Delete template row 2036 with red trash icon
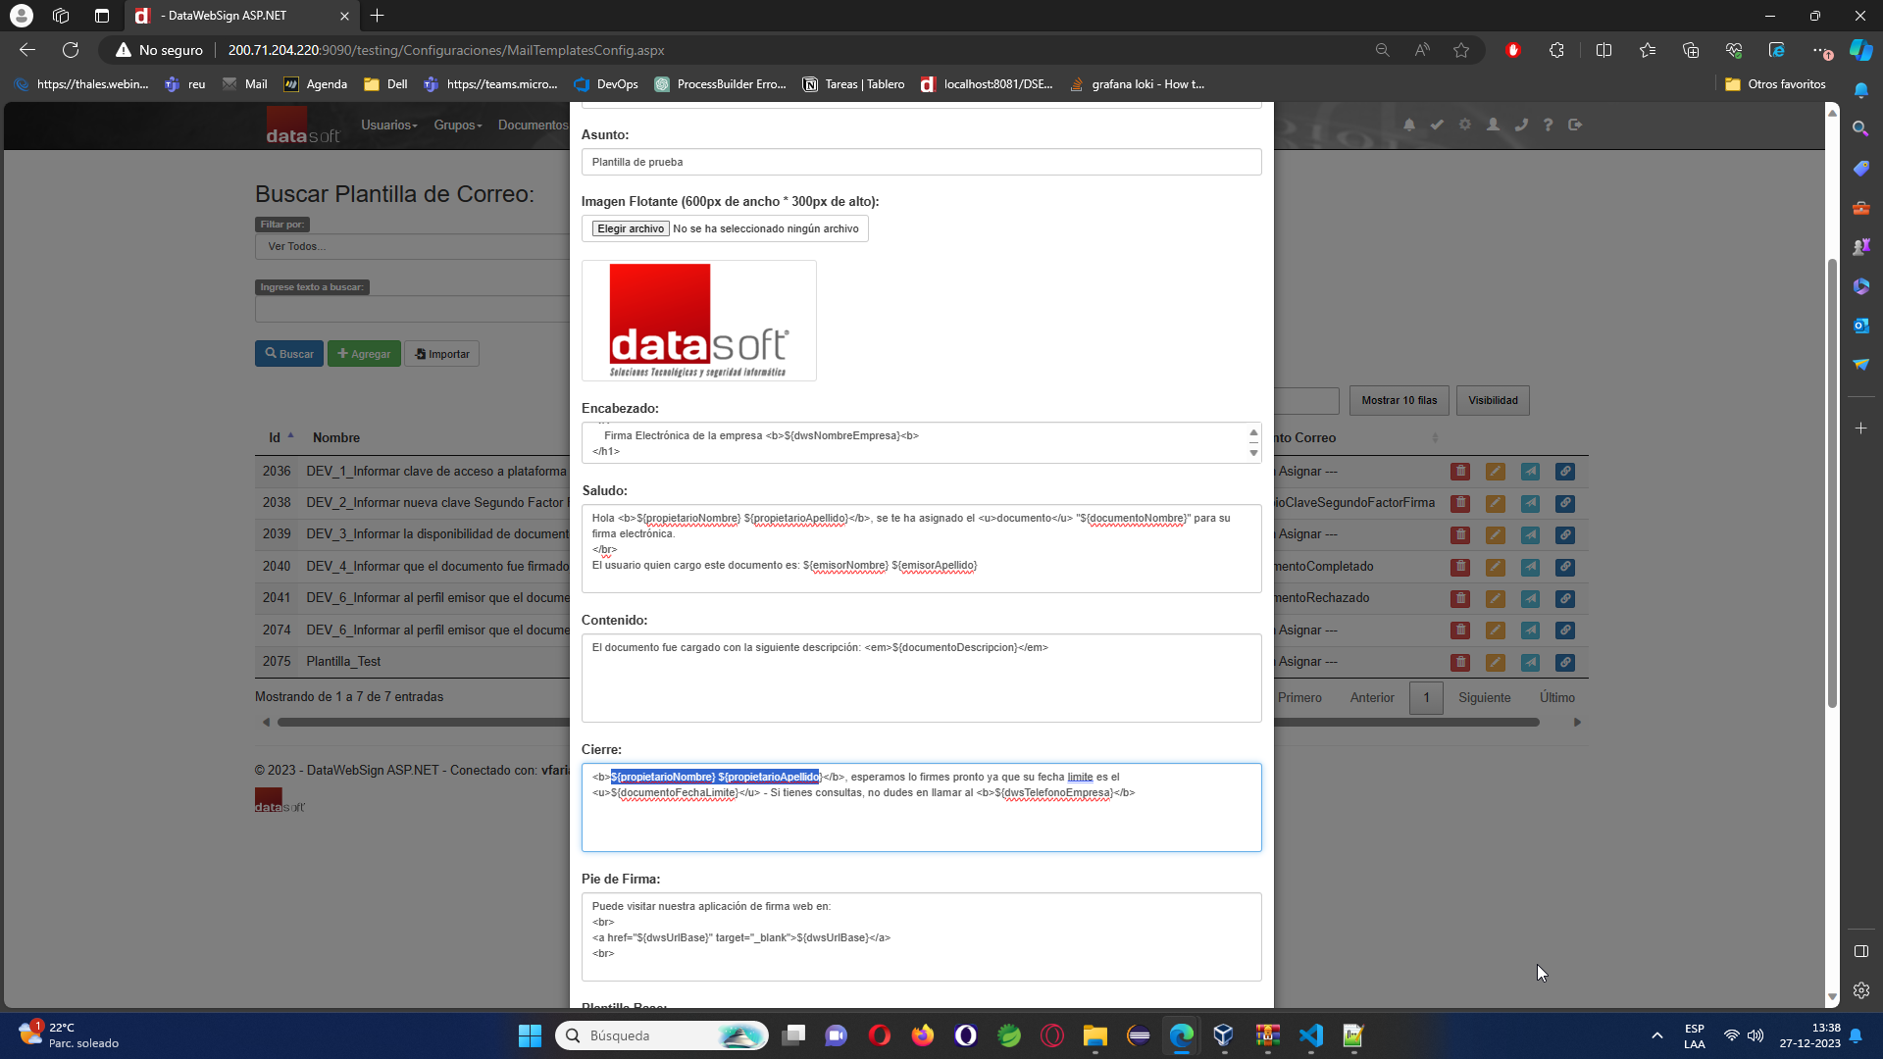The image size is (1883, 1059). pos(1460,472)
